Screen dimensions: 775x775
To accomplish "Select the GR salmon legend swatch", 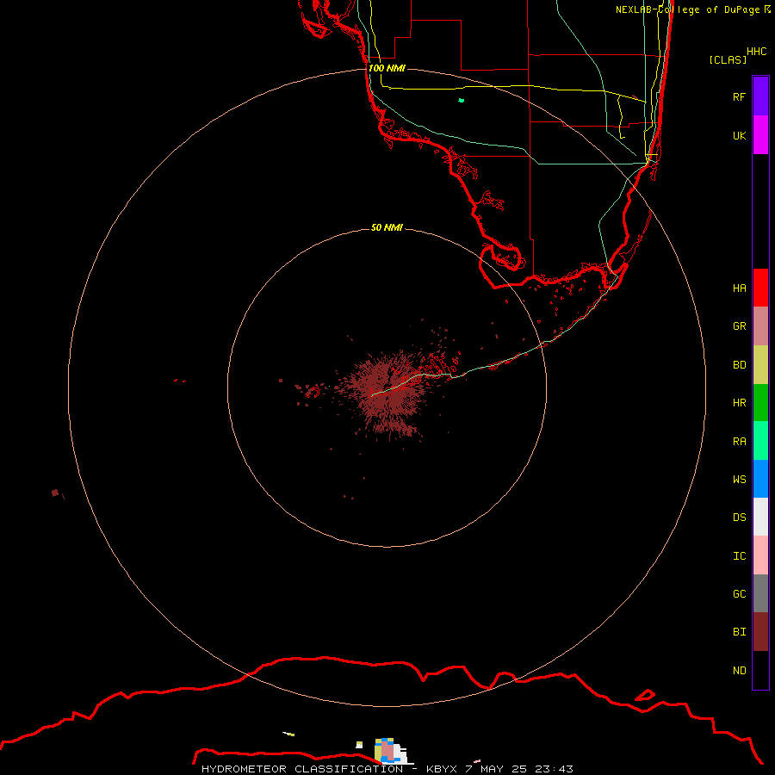I will [760, 326].
